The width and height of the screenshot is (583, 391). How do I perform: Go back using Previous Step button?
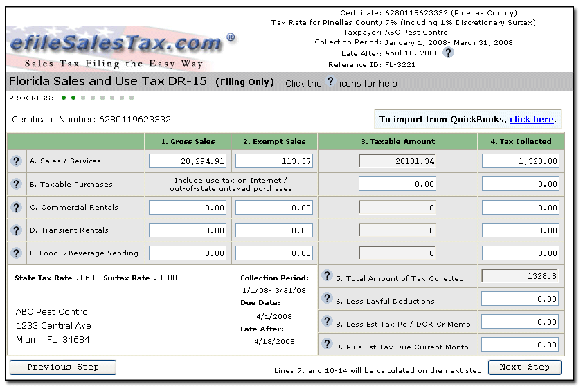click(x=63, y=367)
